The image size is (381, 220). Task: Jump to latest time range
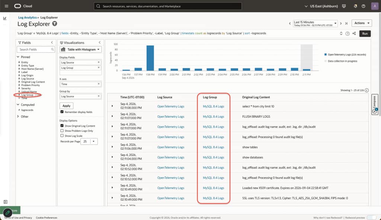[346, 23]
